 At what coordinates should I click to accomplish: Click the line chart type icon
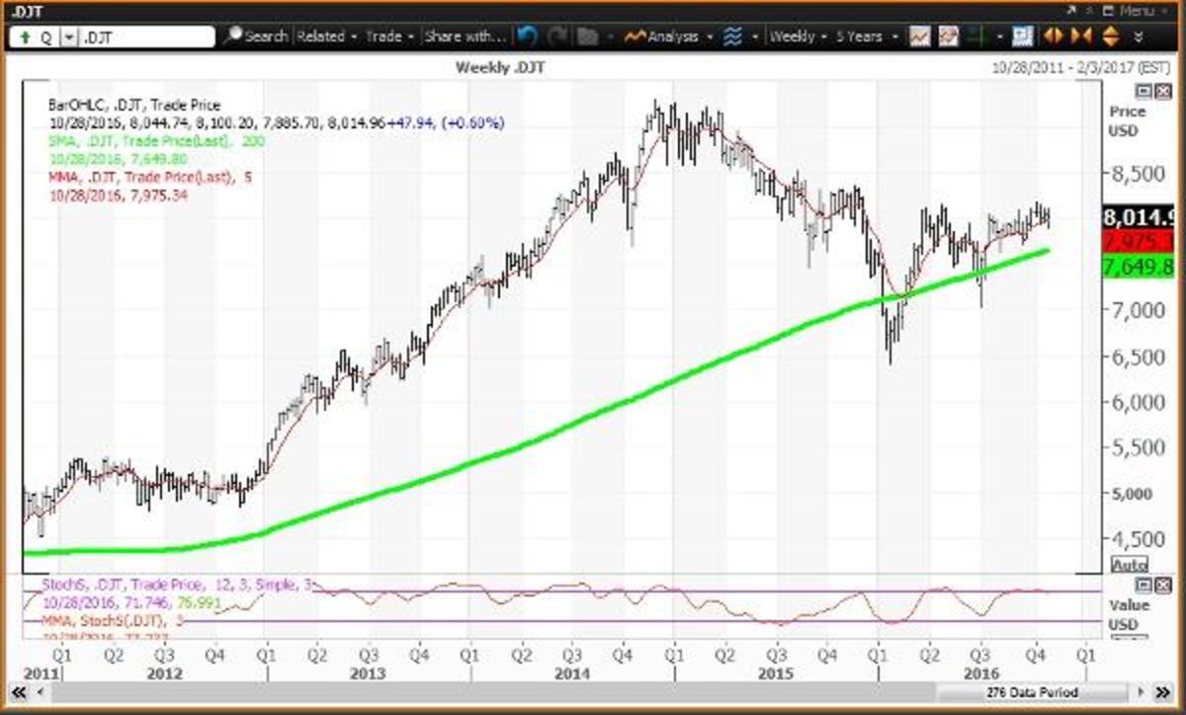(919, 37)
